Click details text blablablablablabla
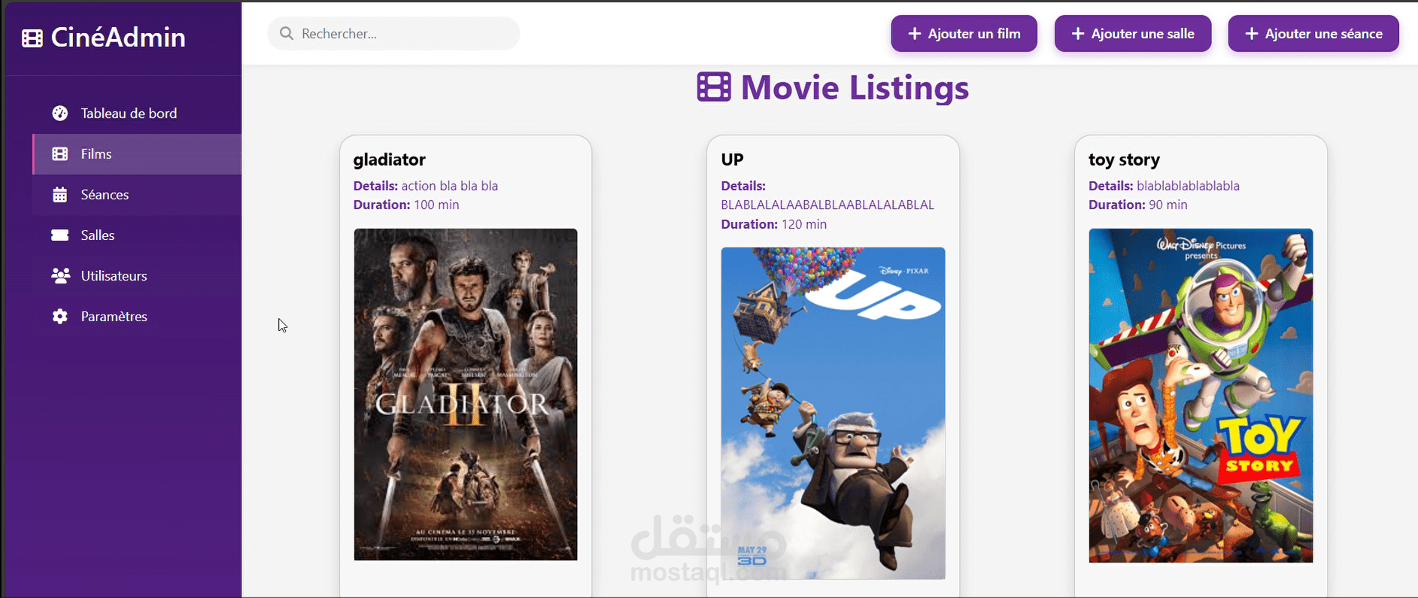 (x=1188, y=186)
